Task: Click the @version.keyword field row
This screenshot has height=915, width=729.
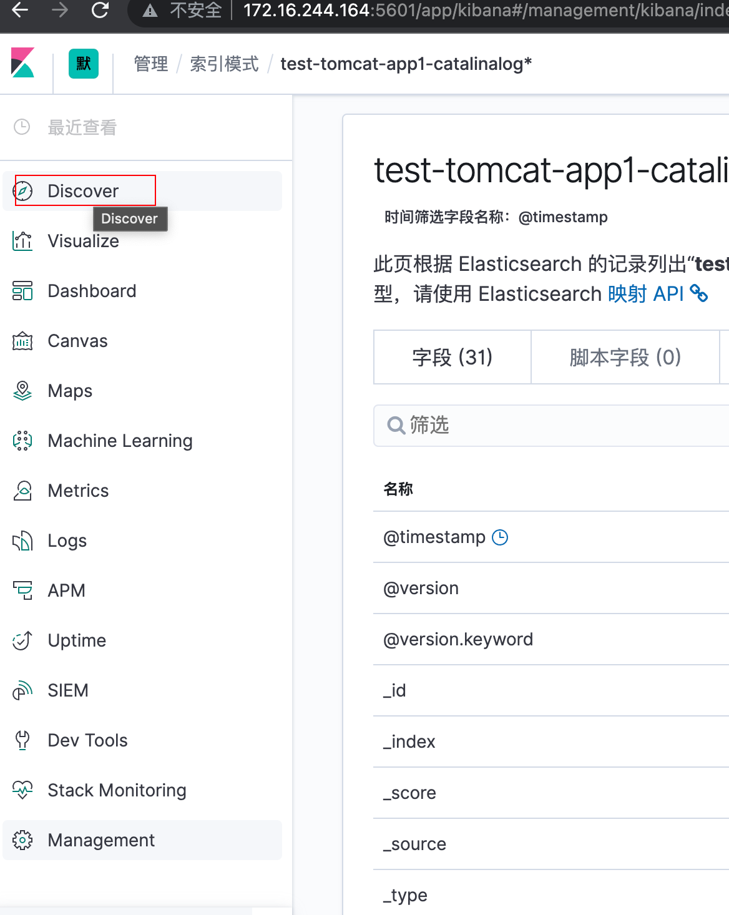Action: pos(551,639)
